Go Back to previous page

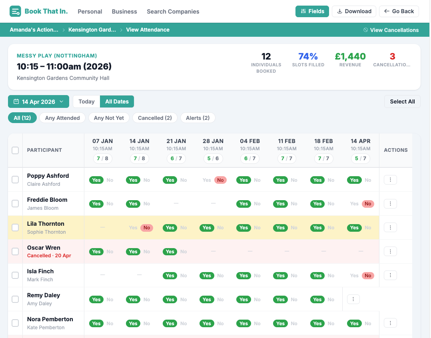point(399,11)
